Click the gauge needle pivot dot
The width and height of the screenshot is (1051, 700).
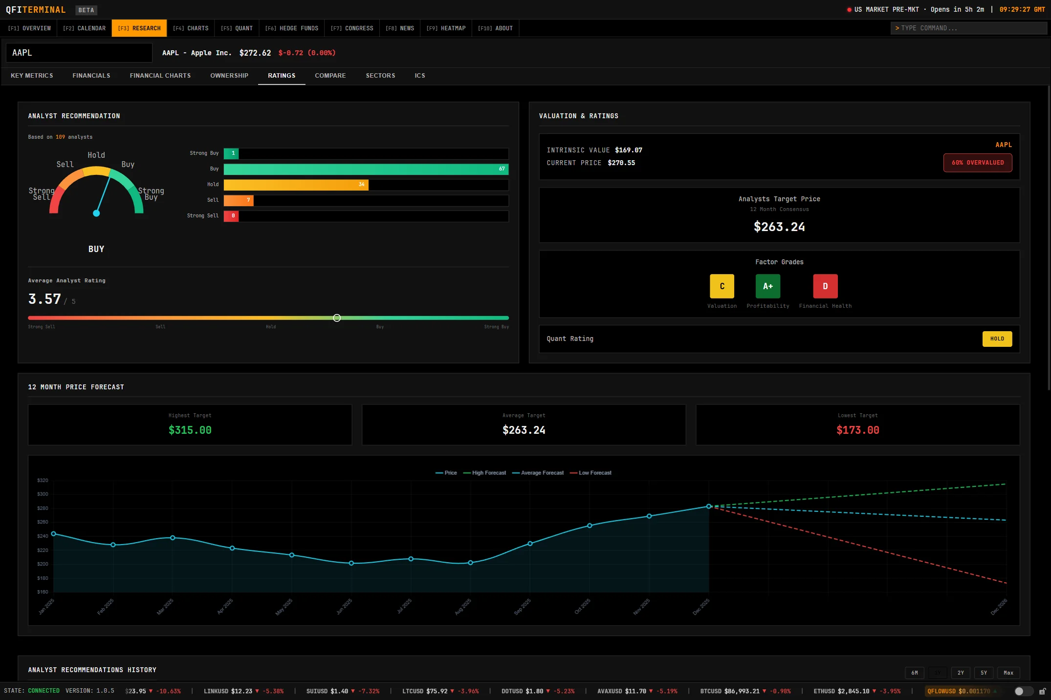tap(96, 213)
